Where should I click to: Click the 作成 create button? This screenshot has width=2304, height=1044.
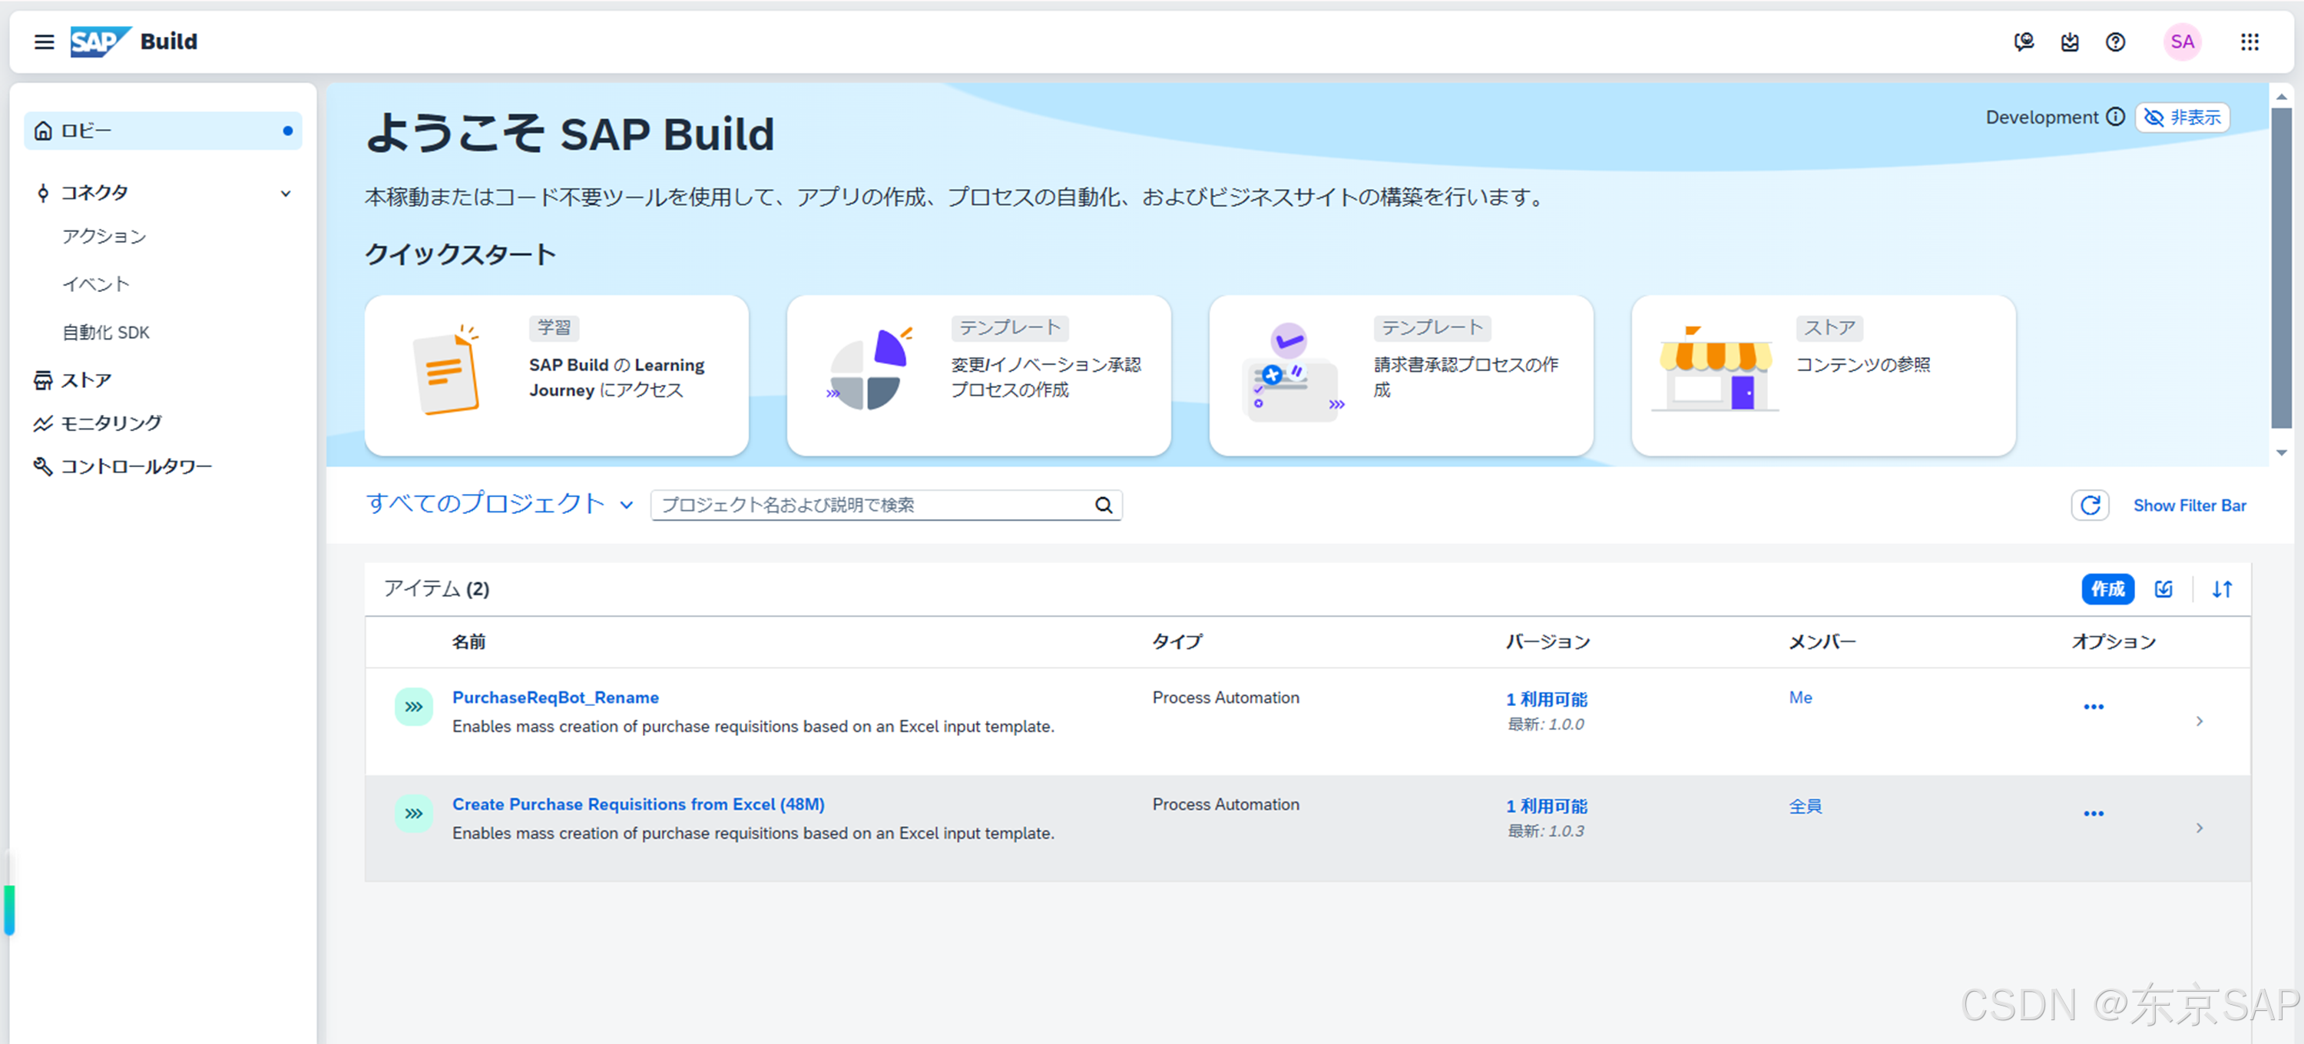click(2107, 589)
